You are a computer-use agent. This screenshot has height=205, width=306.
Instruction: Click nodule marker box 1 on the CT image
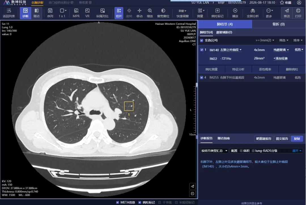129,106
